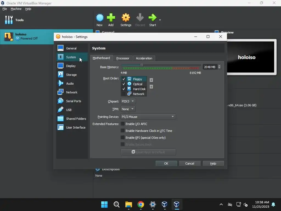The height and width of the screenshot is (211, 281).
Task: Click the notification bell in system tray
Action: 274,204
